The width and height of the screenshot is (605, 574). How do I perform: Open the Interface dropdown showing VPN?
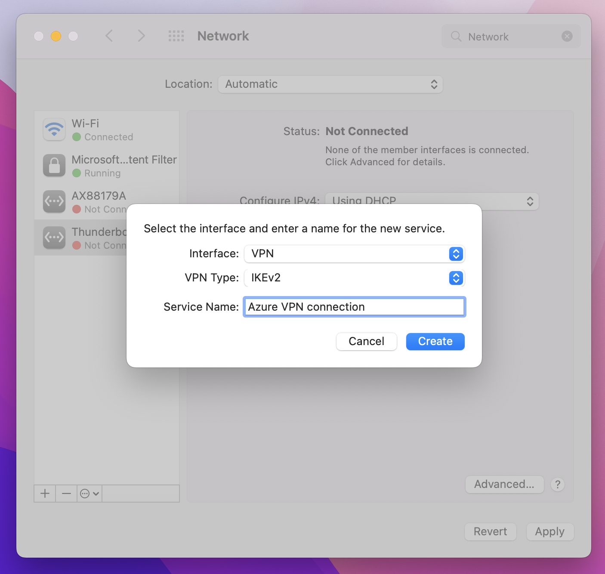456,254
